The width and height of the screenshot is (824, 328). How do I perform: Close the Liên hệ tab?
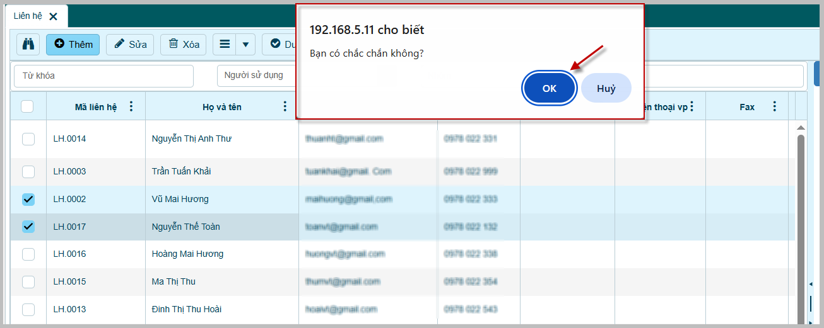(x=54, y=16)
